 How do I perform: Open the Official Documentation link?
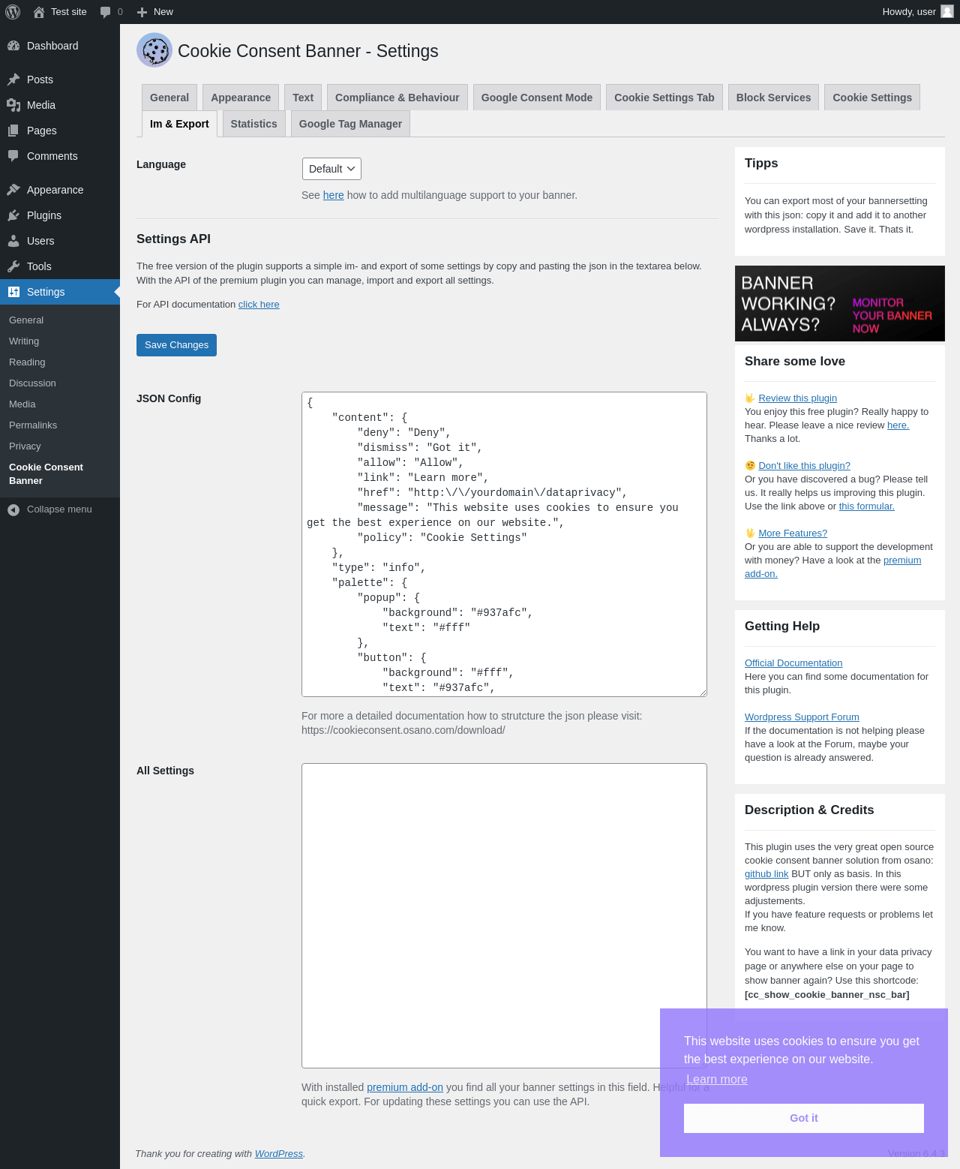(793, 663)
